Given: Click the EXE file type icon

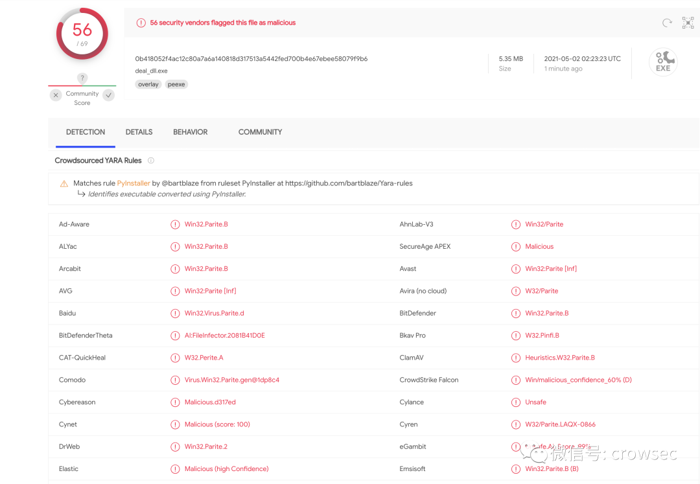Looking at the screenshot, I should click(663, 62).
